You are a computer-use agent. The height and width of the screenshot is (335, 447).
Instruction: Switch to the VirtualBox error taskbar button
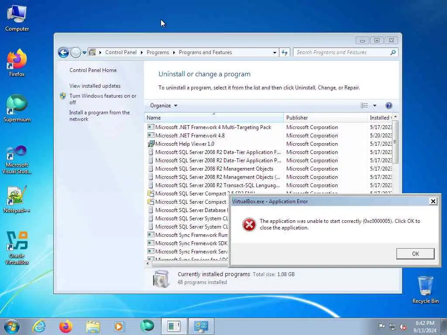pos(174,326)
